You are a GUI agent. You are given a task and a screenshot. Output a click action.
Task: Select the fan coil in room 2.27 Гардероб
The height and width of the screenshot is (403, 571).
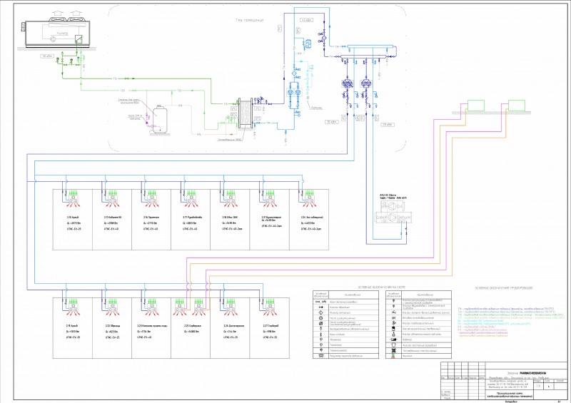270,307
